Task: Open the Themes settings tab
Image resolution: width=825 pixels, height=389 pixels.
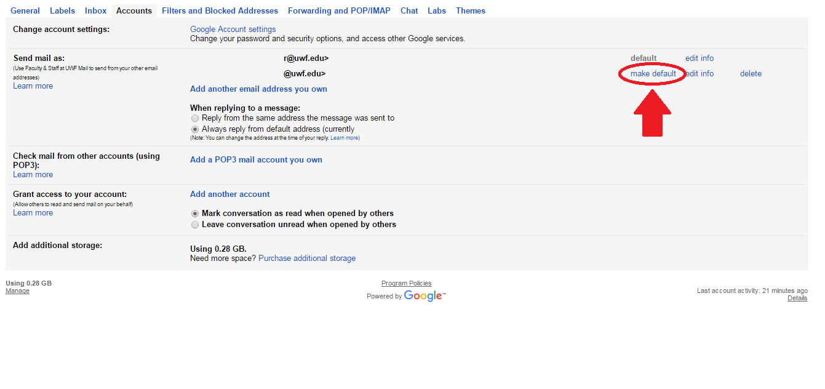Action: [x=471, y=10]
